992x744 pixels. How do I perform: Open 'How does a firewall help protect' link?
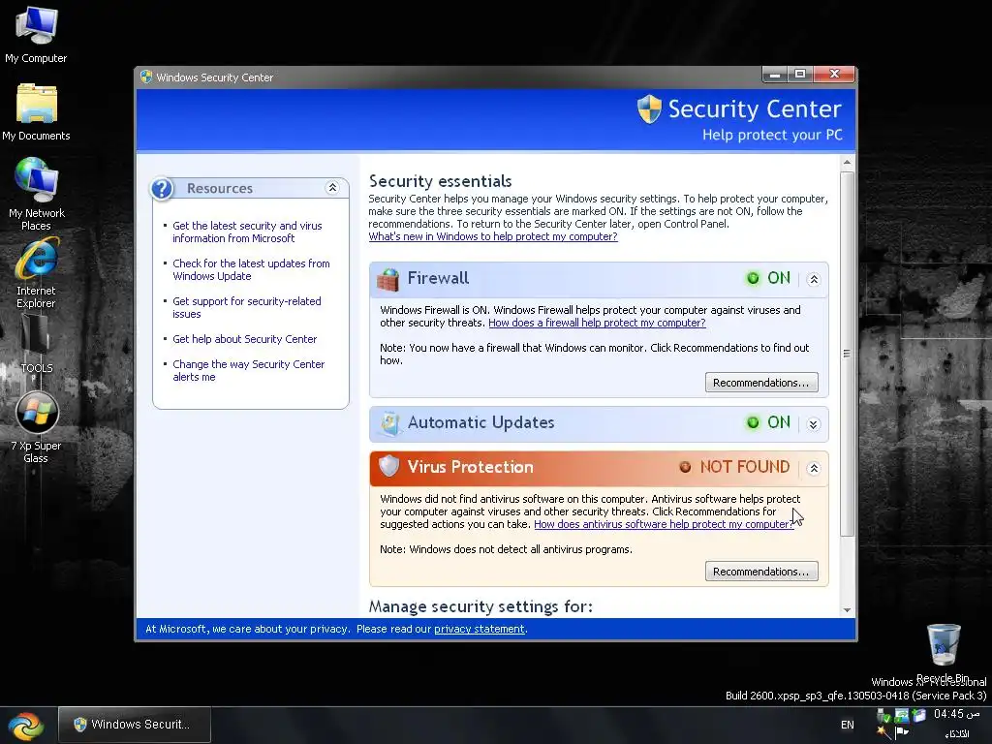point(597,323)
